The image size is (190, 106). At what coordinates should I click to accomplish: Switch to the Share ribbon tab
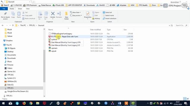[20, 9]
